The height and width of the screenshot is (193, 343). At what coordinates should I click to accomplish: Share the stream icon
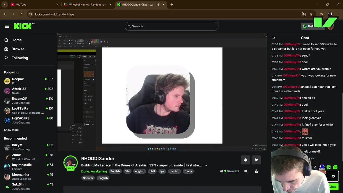[x=245, y=171]
